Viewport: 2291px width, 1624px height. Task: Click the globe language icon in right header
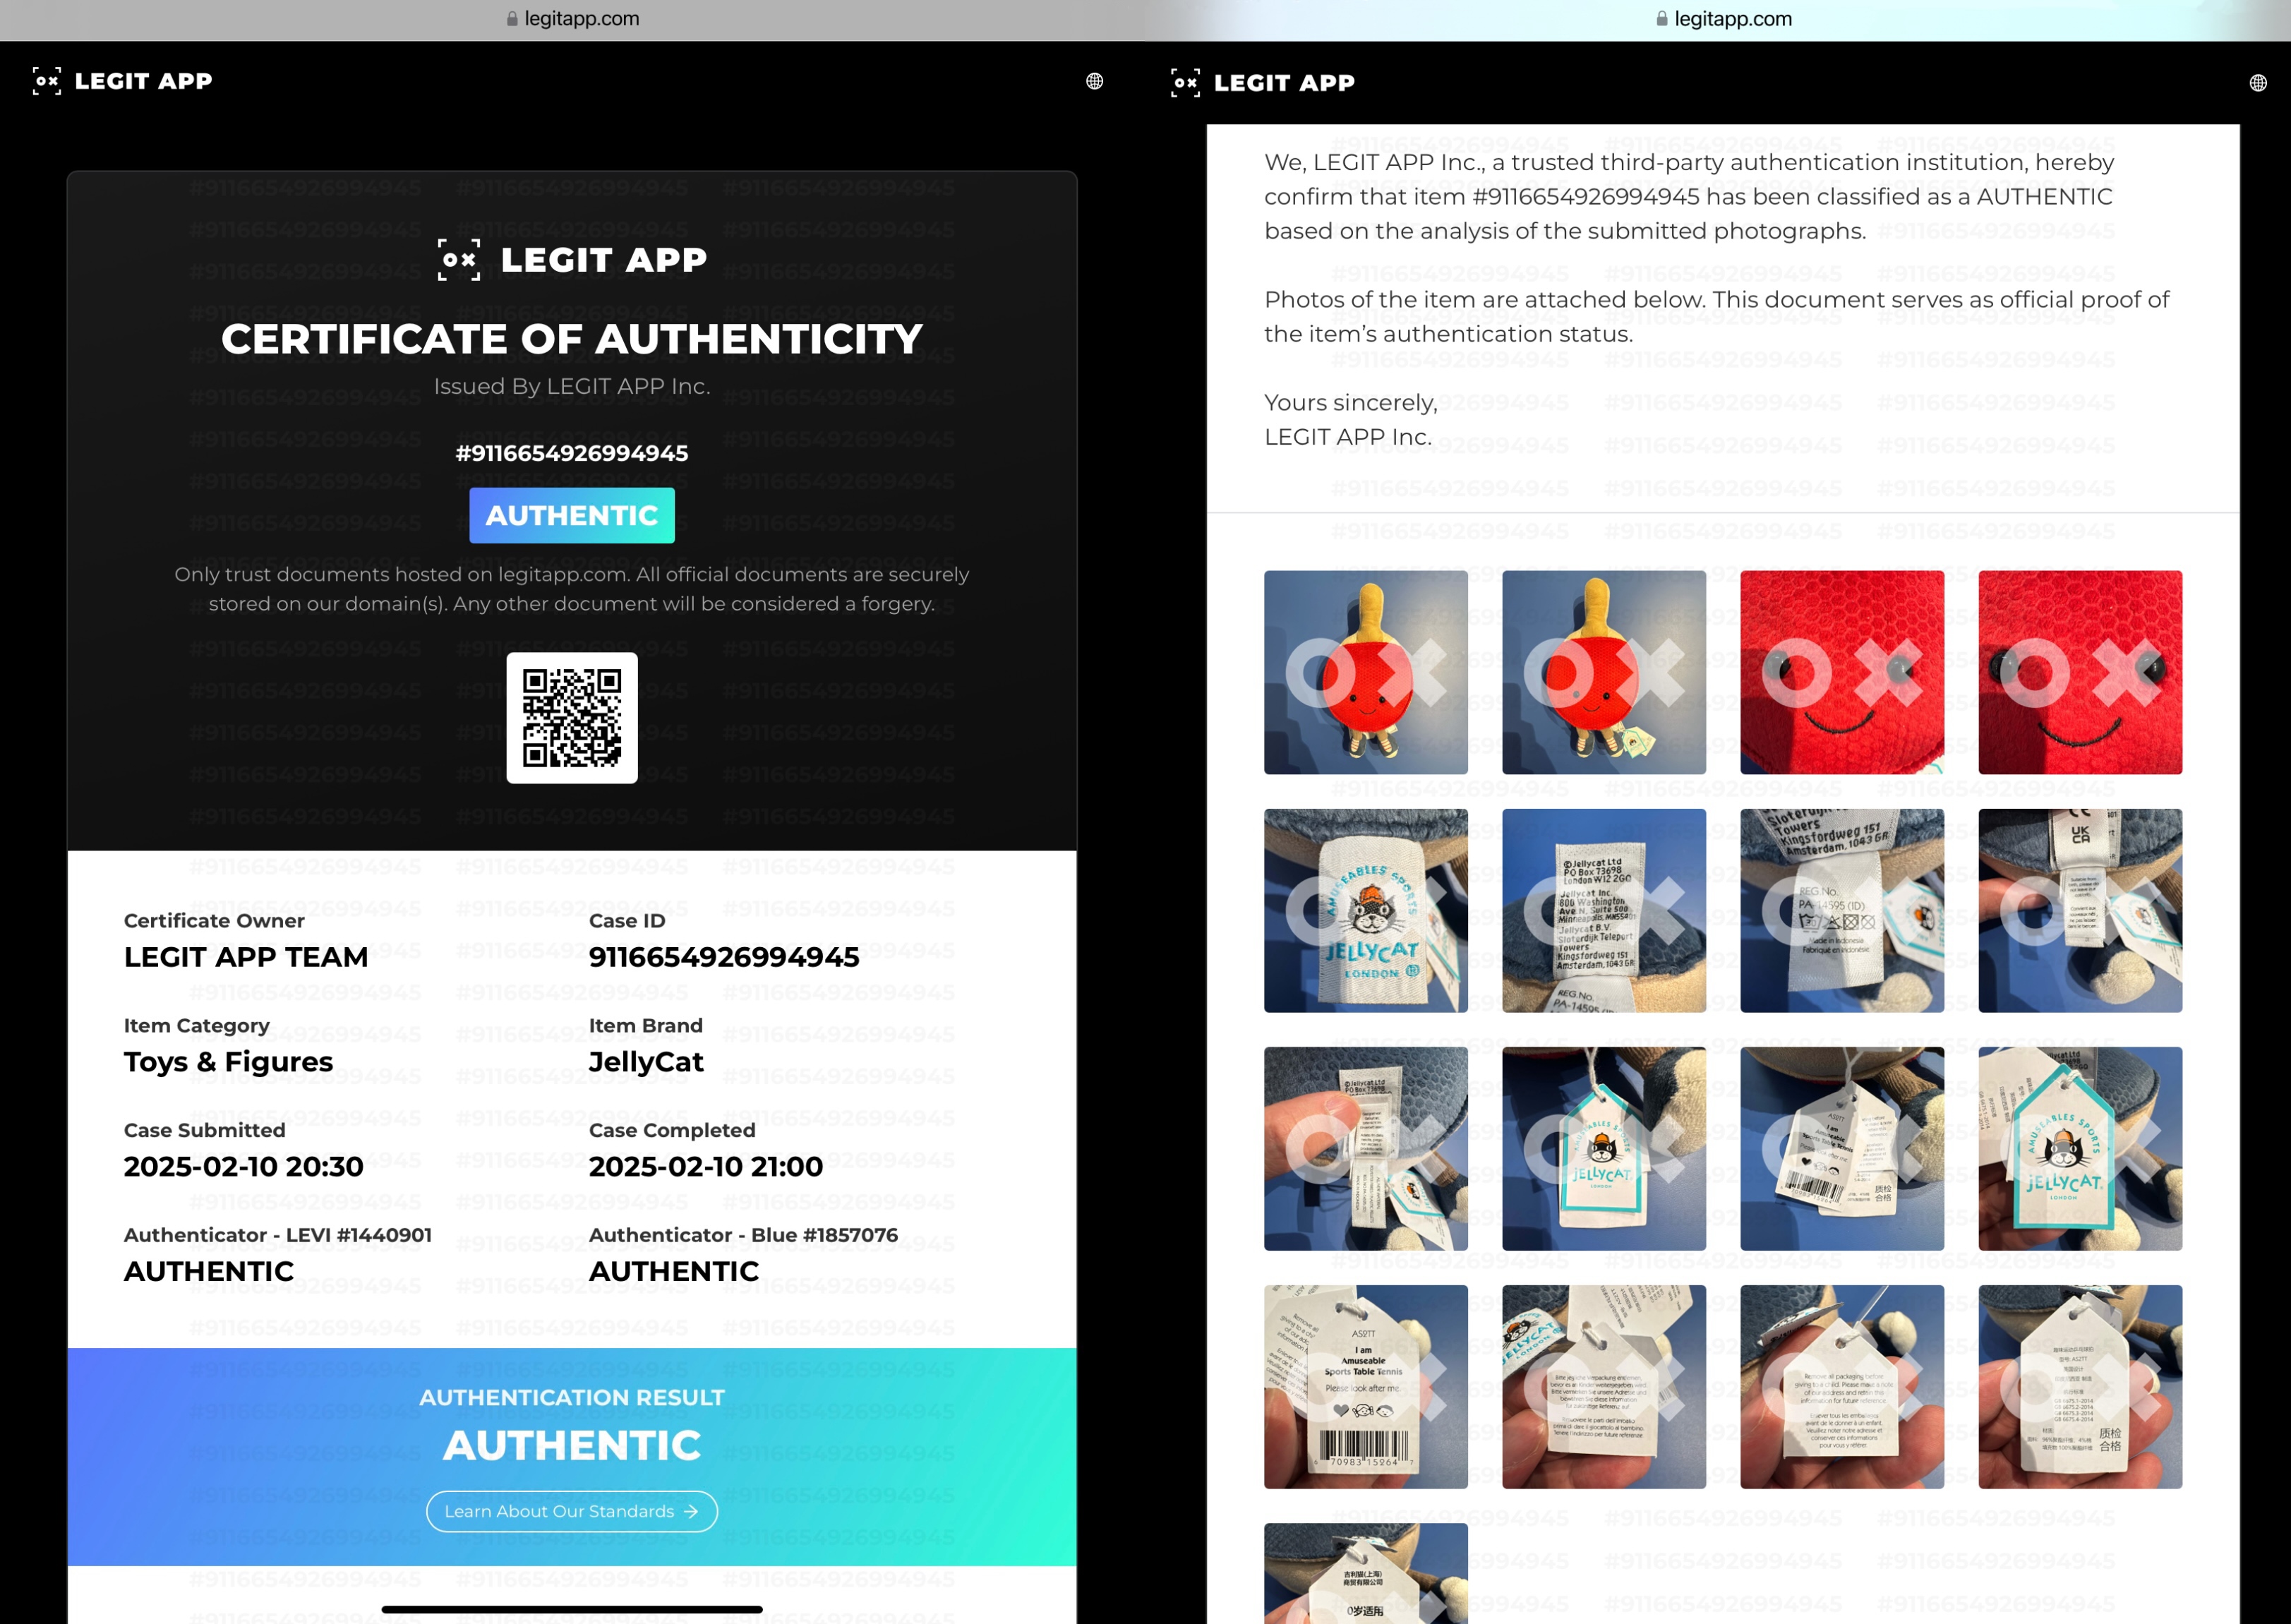pyautogui.click(x=2258, y=83)
